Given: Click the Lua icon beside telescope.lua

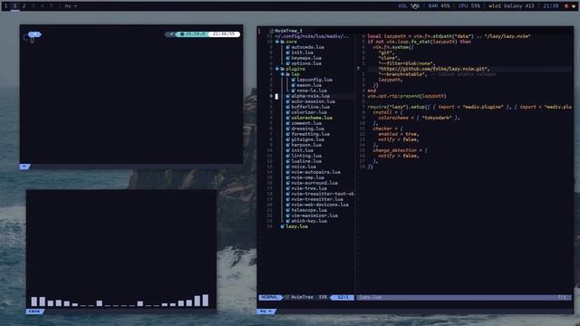Looking at the screenshot, I should click(x=288, y=210).
